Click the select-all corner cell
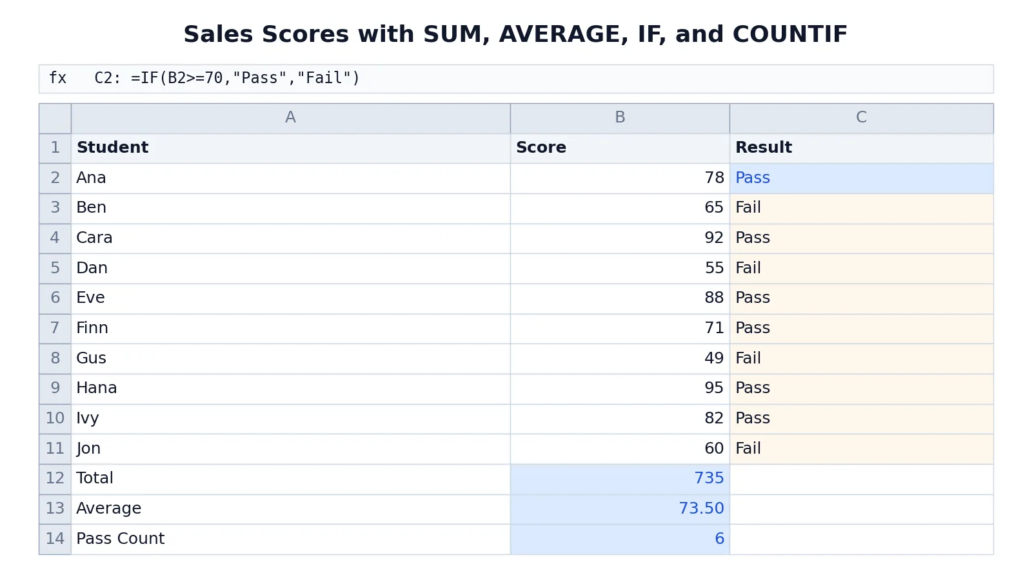This screenshot has height=580, width=1032. [x=55, y=118]
